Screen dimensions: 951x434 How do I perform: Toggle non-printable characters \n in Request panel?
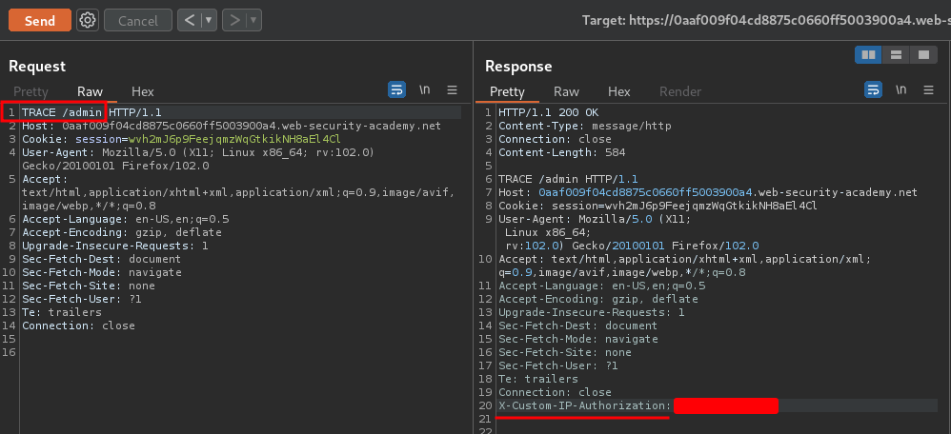[x=425, y=90]
